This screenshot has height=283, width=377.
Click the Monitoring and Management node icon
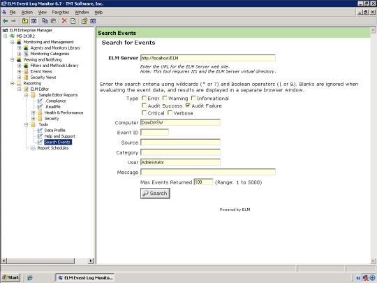(19, 42)
